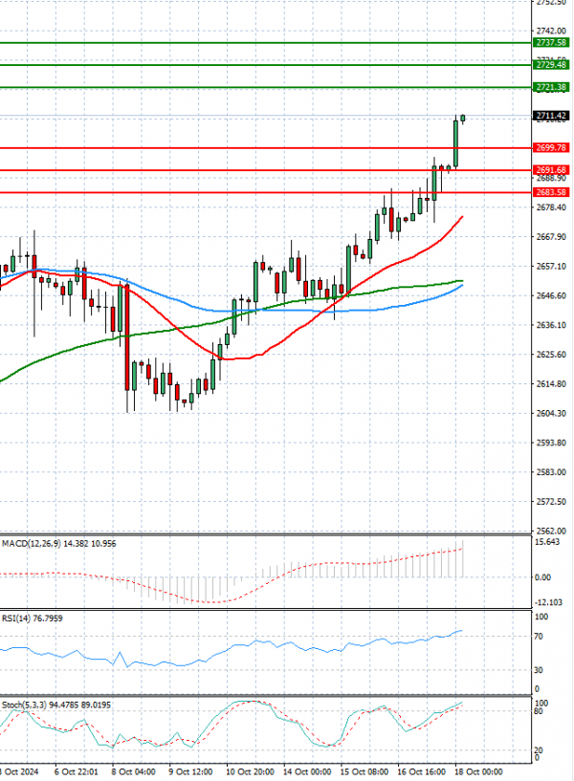Click the 2699.78 red price label

point(551,148)
